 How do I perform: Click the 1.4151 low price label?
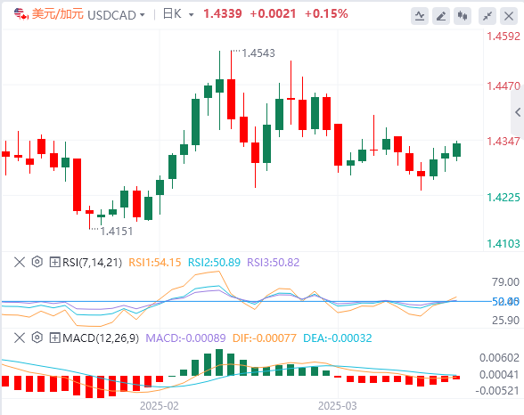point(117,231)
